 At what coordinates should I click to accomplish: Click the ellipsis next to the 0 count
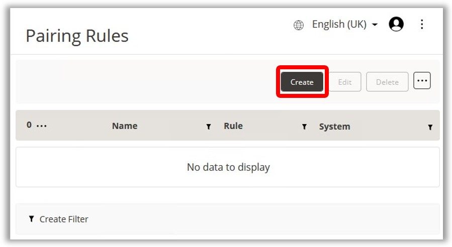42,126
